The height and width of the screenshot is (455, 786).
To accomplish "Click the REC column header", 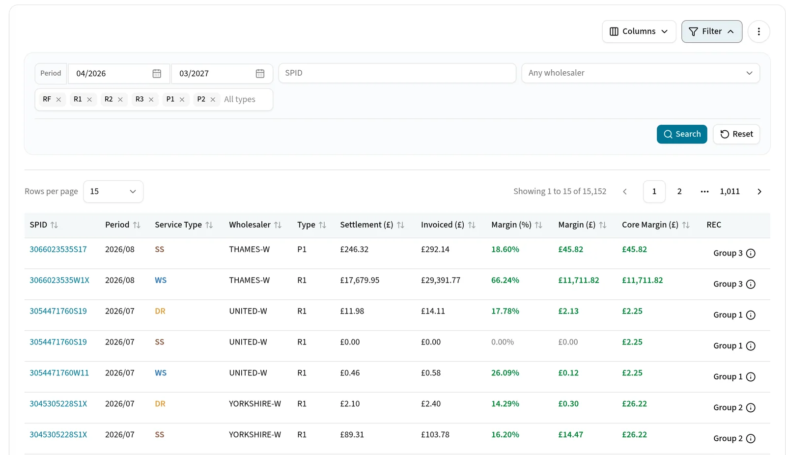I will pyautogui.click(x=714, y=225).
